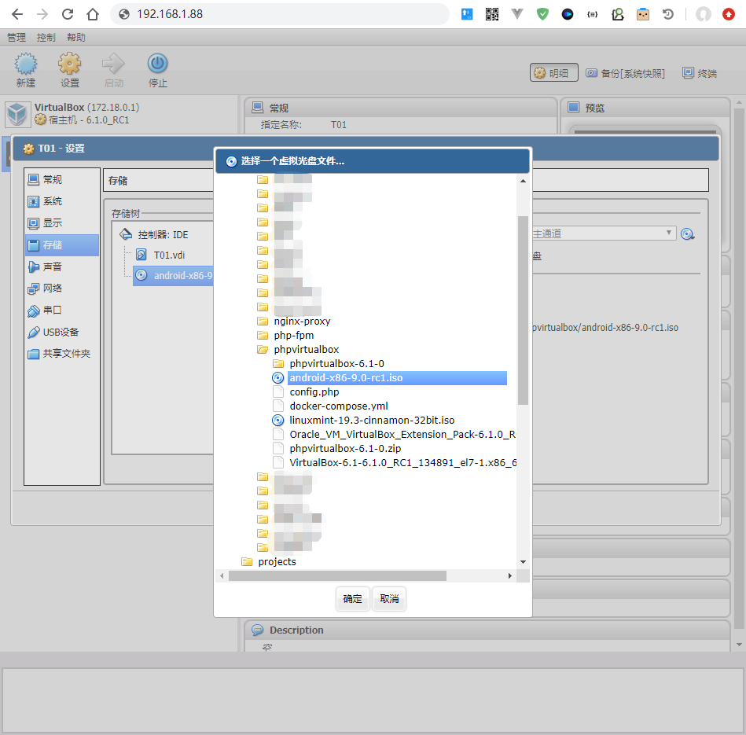Click the 取消 (Cancel) button
This screenshot has height=735, width=746.
[x=389, y=599]
